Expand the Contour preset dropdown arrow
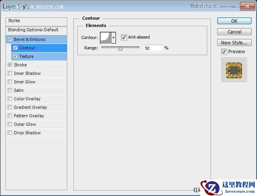Screen dimensions: 257x196 (x=114, y=38)
